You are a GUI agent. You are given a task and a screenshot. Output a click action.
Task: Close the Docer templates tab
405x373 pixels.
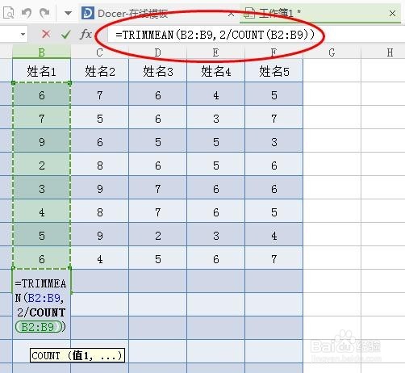tap(231, 14)
